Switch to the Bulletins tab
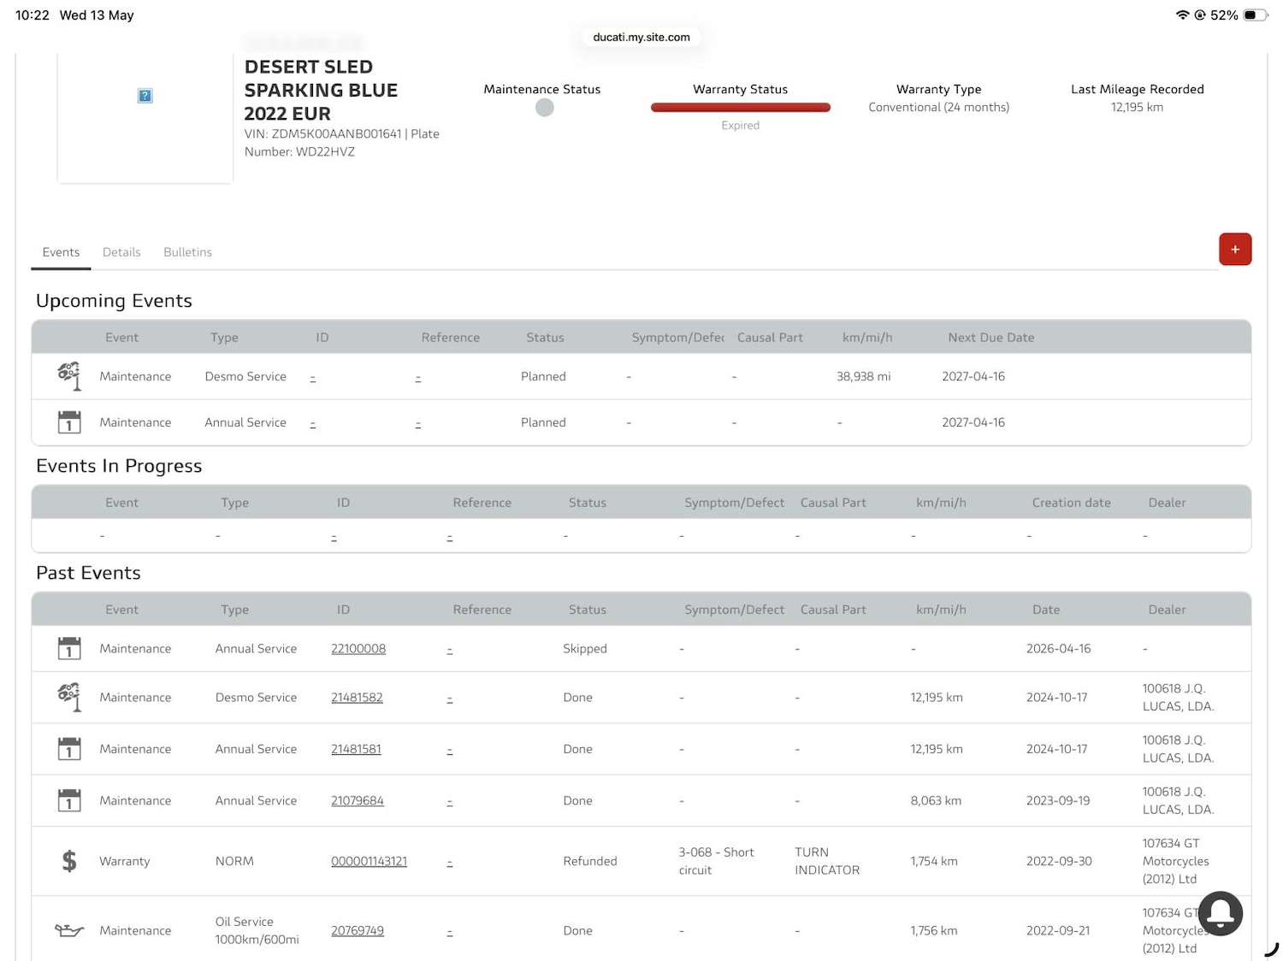 (187, 252)
